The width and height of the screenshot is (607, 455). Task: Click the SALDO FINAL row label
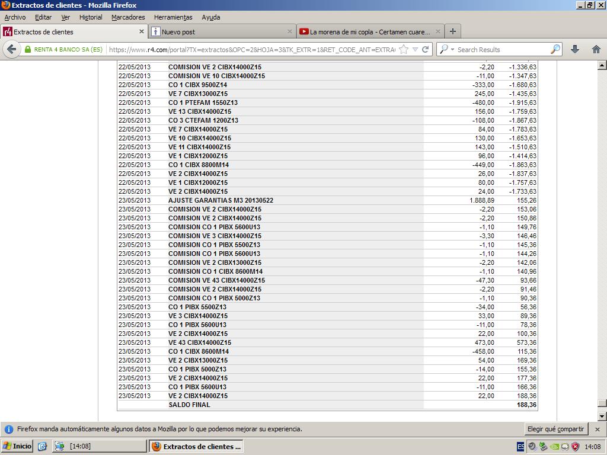coord(189,405)
